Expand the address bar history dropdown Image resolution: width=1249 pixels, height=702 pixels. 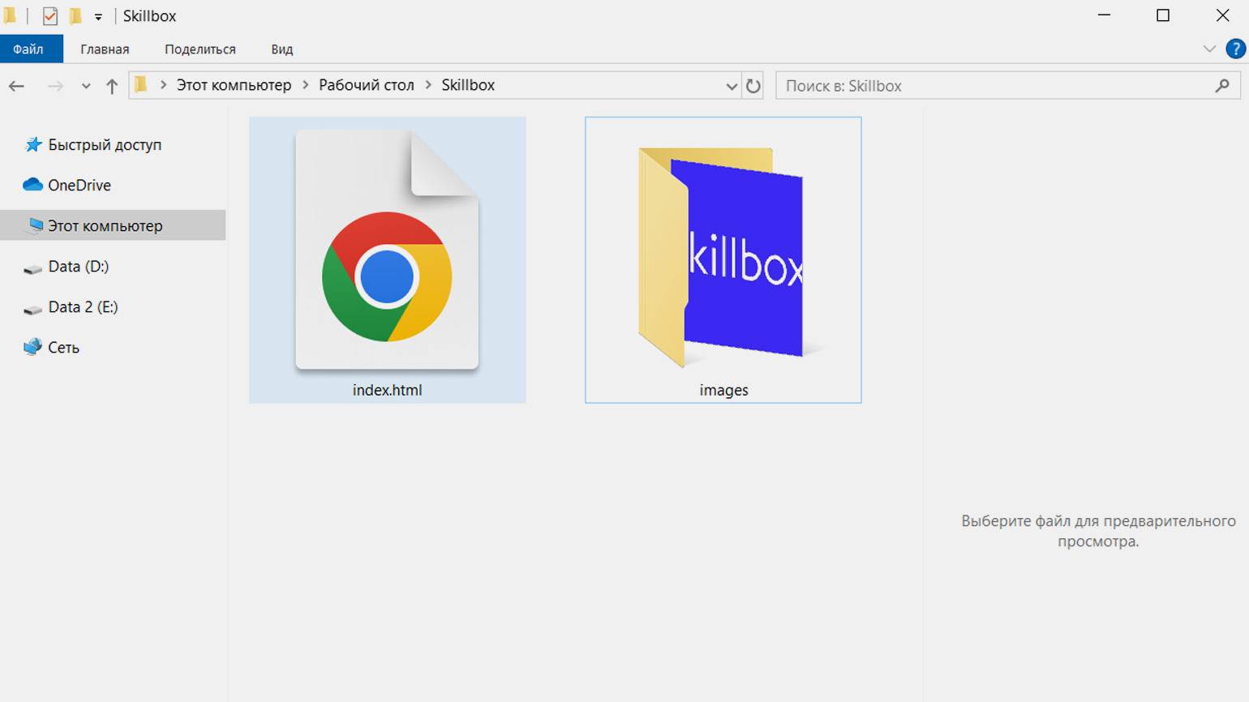point(731,86)
